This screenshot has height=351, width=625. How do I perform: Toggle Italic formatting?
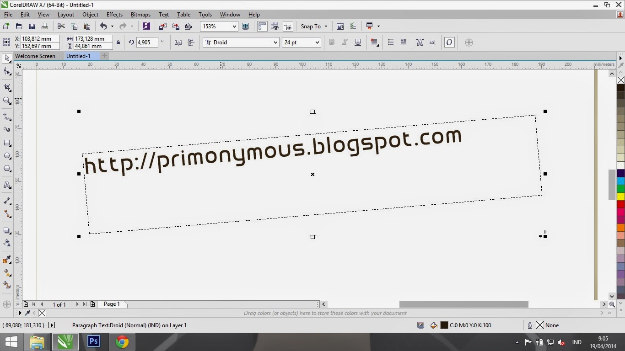(345, 43)
